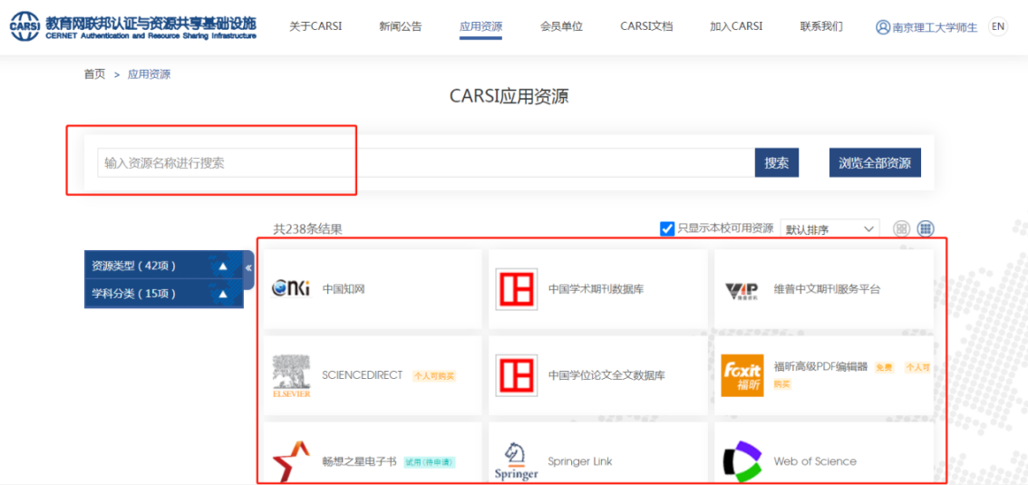1028x485 pixels.
Task: Open 维普中文期刊服务平台 resource title
Action: [x=827, y=289]
